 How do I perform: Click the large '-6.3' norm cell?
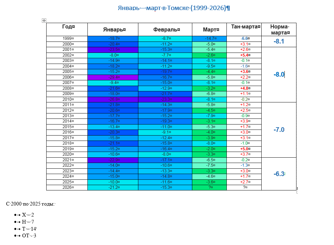coord(279,174)
